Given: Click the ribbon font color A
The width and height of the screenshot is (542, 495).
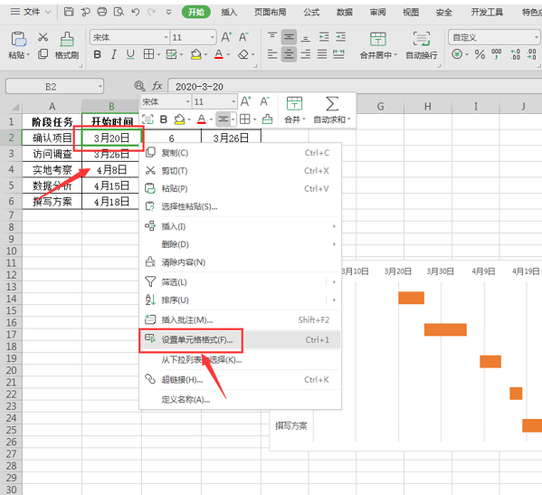Looking at the screenshot, I should click(219, 54).
